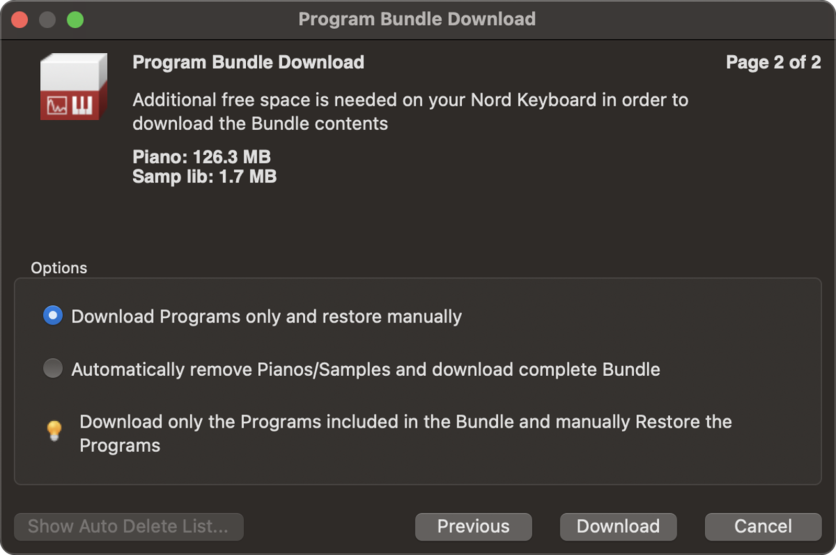The image size is (836, 555).
Task: Click the Piano: 126.3 MB size text
Action: pyautogui.click(x=202, y=157)
